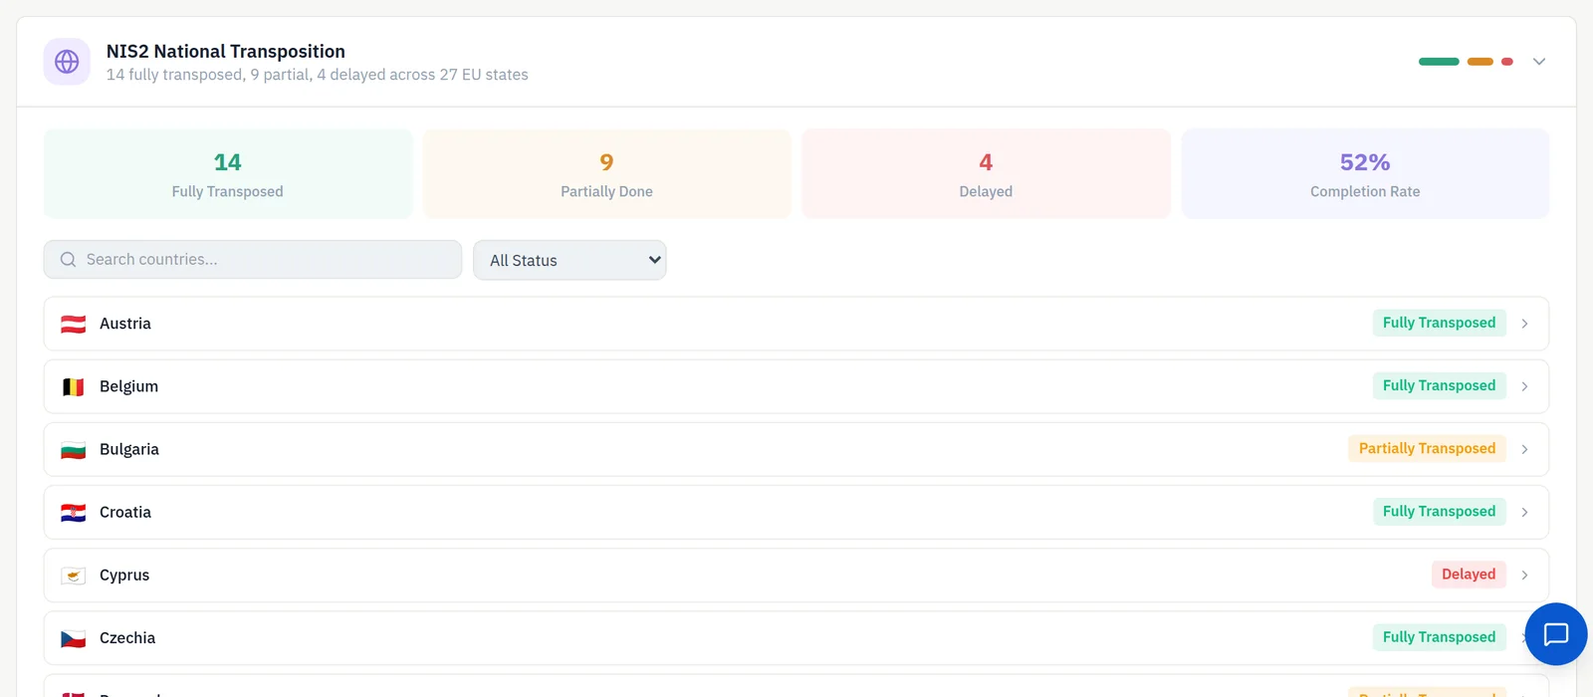Click the NIS2 National Transposition title
1593x697 pixels.
[226, 51]
